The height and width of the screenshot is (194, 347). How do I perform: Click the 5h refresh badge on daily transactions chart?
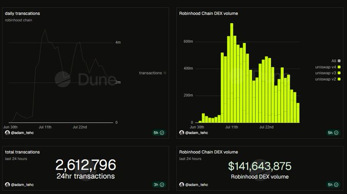click(x=159, y=133)
